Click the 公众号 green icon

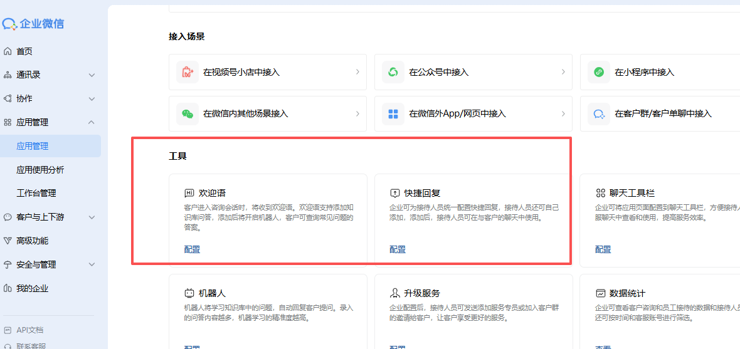coord(393,72)
